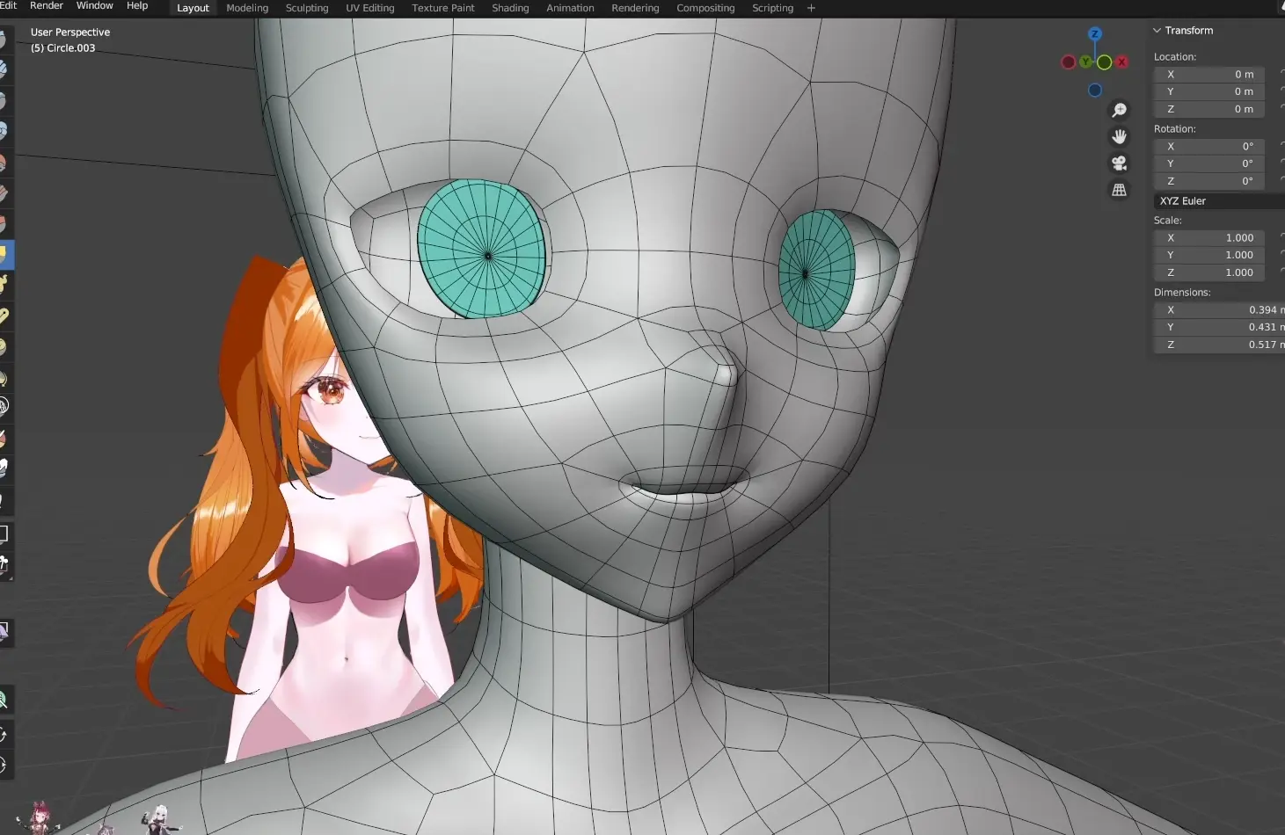1285x835 pixels.
Task: Switch to the Sculpting workspace tab
Action: pyautogui.click(x=307, y=8)
